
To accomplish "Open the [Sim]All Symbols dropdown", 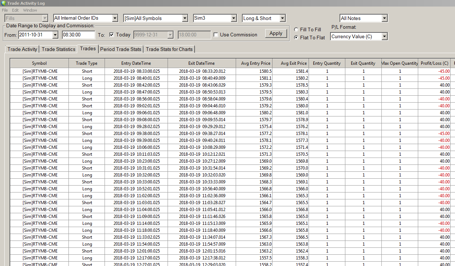I will [x=185, y=18].
